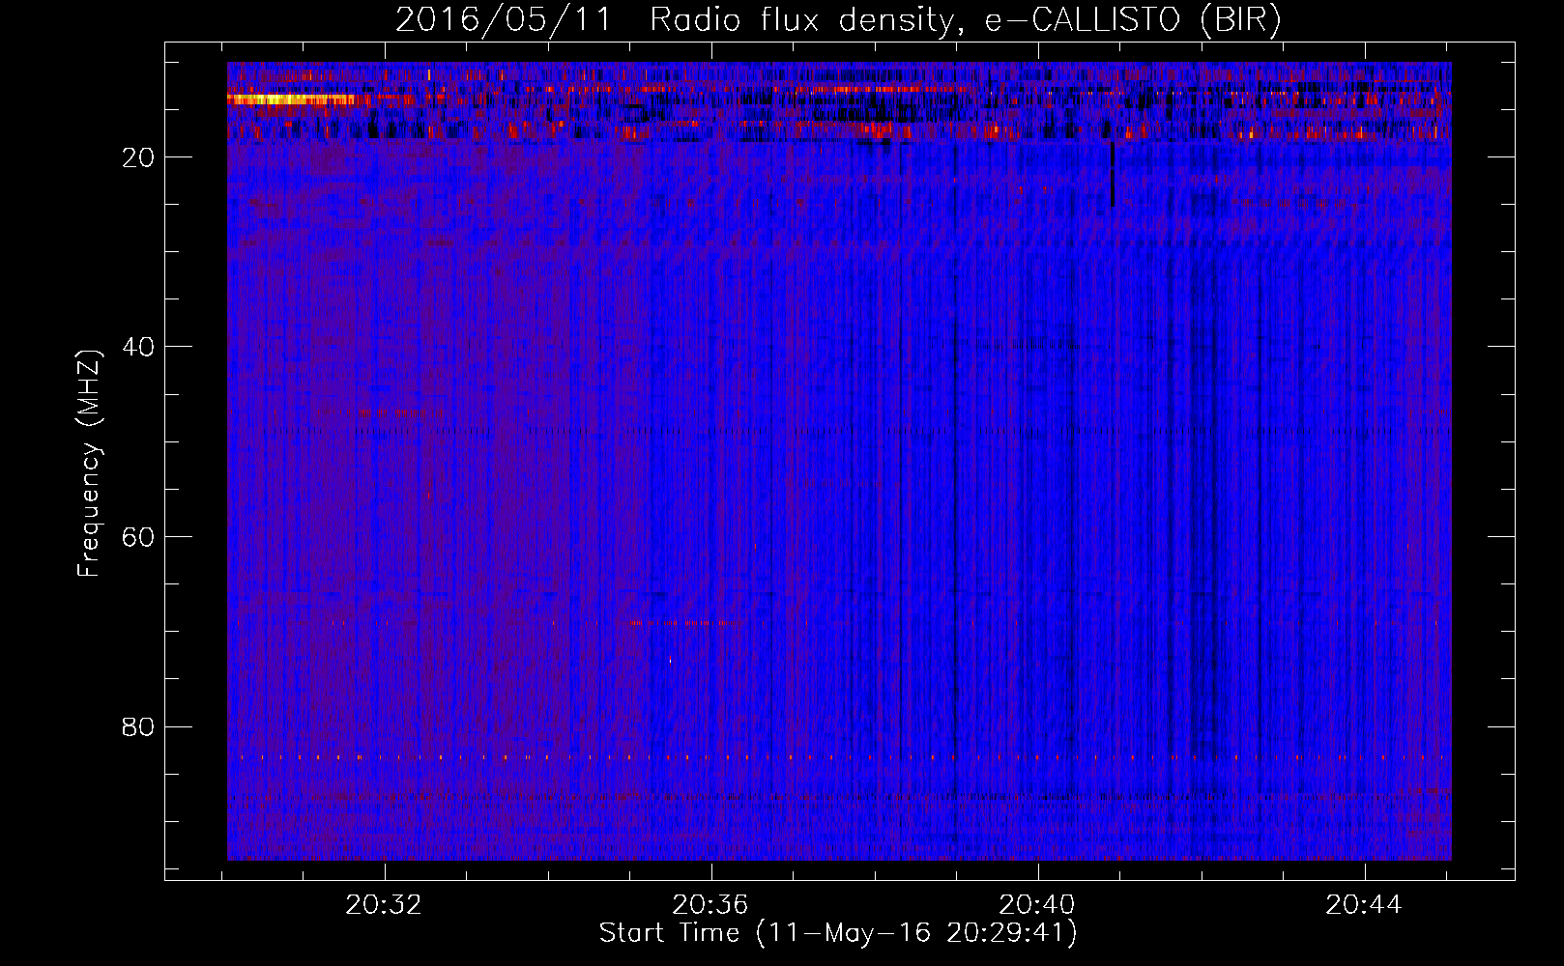Click the '20:40' time tick label

(x=1037, y=905)
